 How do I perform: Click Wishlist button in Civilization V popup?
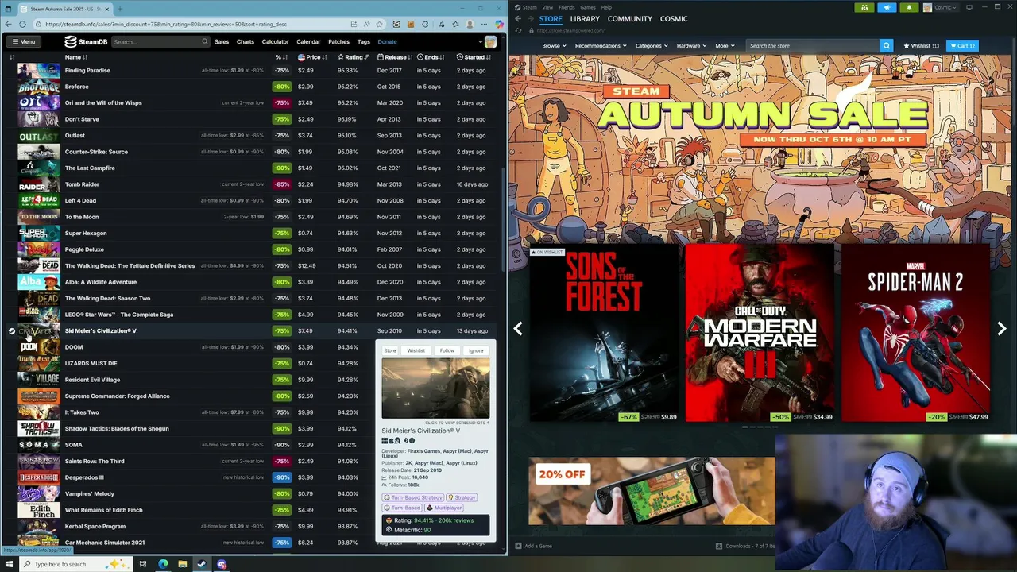(x=416, y=350)
